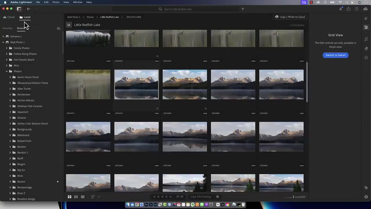Switch to Detail single-photo view icon
The image size is (371, 209).
(x=83, y=197)
